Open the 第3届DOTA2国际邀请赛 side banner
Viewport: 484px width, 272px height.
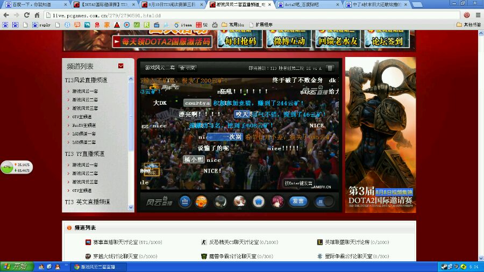(380, 135)
